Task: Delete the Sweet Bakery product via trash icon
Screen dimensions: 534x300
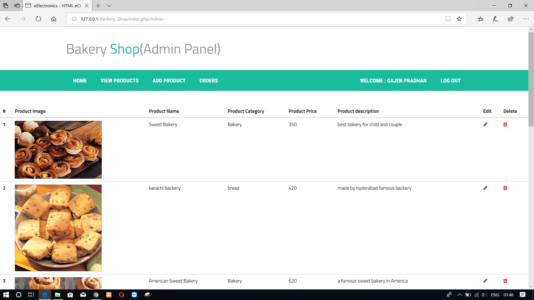Action: point(505,124)
